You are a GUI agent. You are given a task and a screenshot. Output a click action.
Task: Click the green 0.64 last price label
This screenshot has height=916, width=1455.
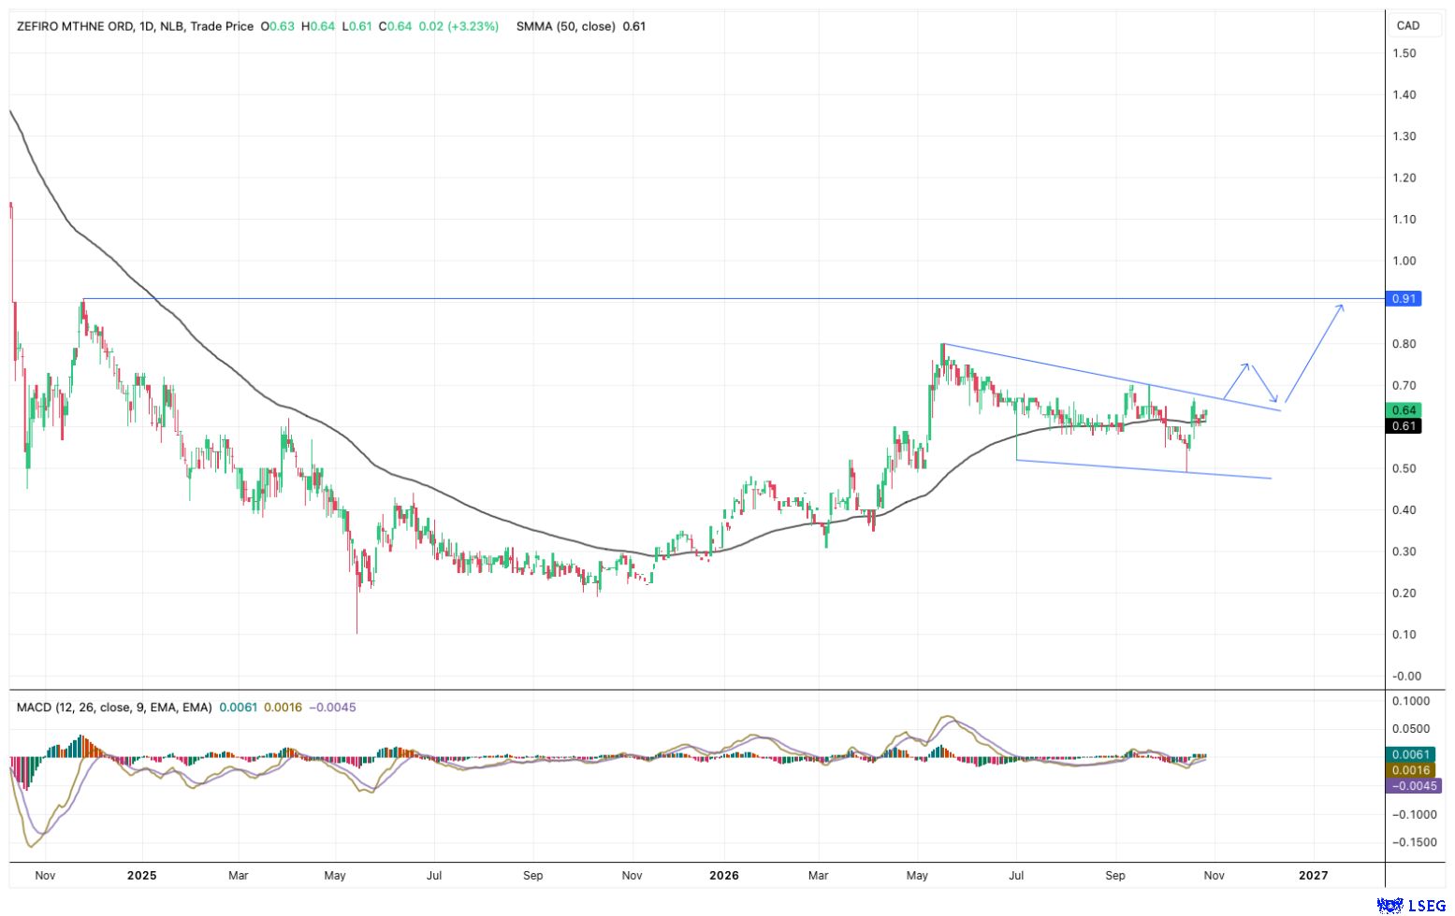click(1404, 410)
